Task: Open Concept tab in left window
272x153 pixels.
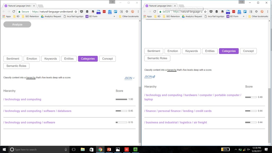Action: click(x=107, y=59)
